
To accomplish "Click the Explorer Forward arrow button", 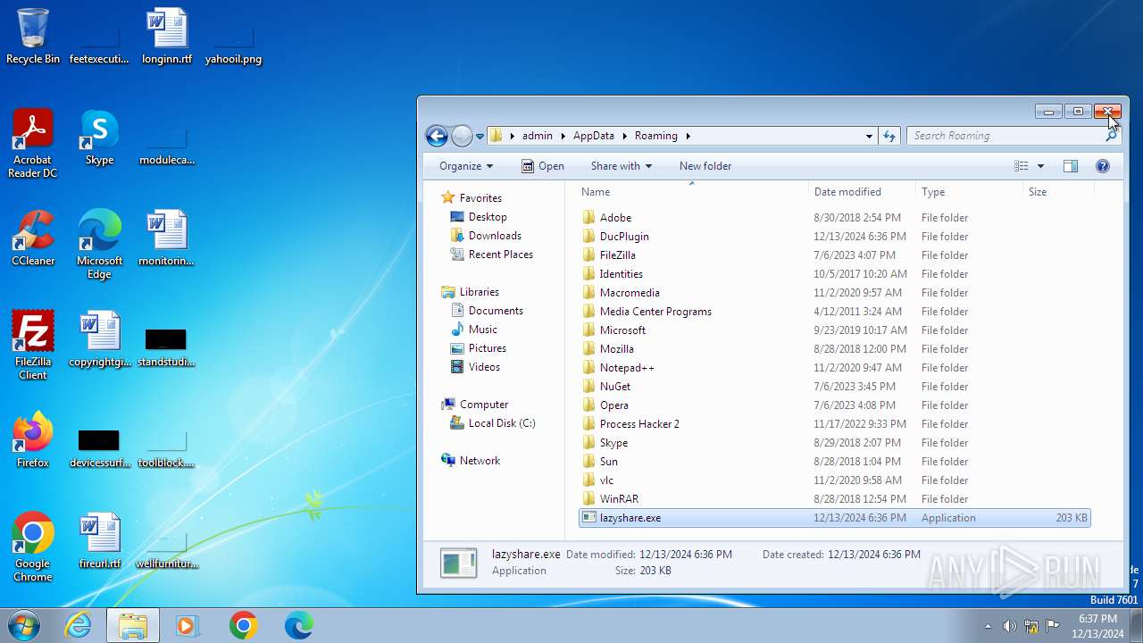I will pos(462,136).
